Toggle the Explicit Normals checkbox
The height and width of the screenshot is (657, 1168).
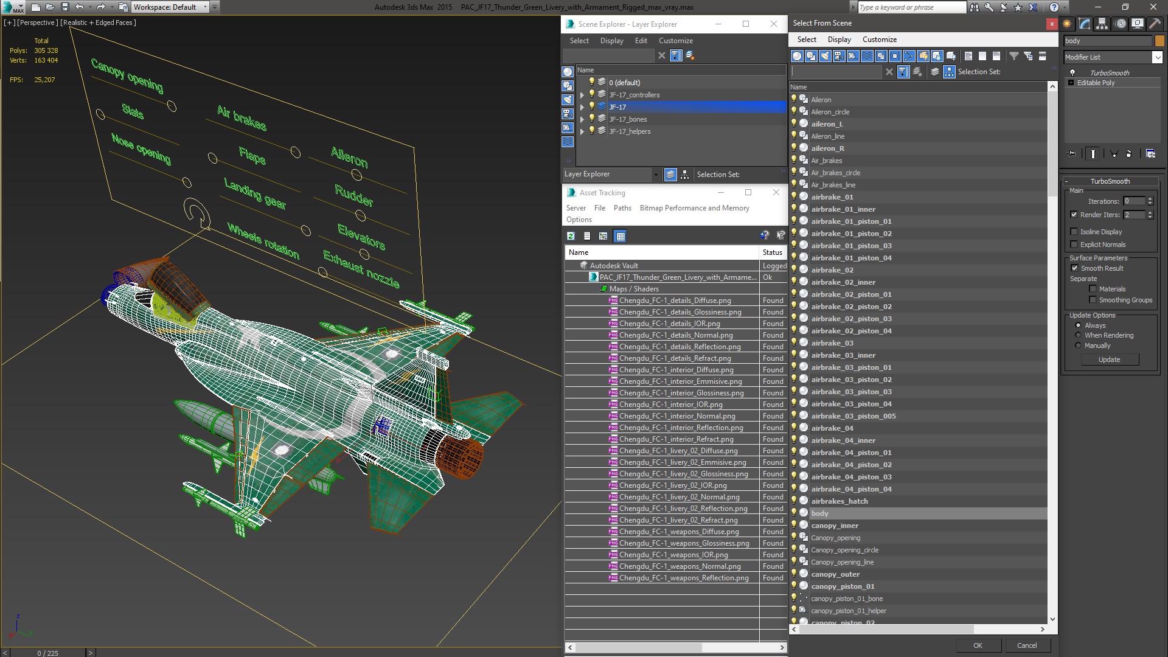click(x=1074, y=245)
